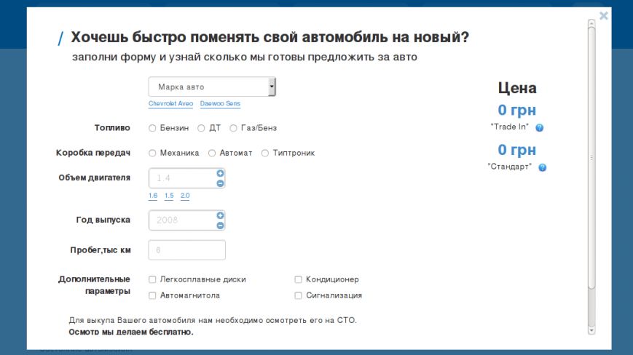This screenshot has width=633, height=355.
Task: Open help icon next to "Стандарт"
Action: point(542,167)
